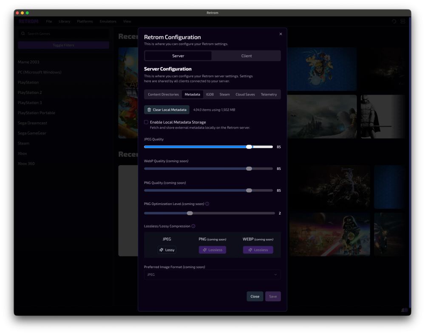Screen dimensions: 425x334
Task: Open the View menu
Action: click(x=127, y=21)
